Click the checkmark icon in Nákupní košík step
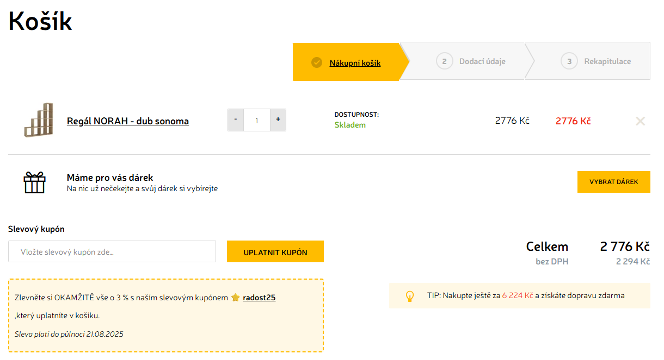The height and width of the screenshot is (360, 664). click(x=317, y=62)
